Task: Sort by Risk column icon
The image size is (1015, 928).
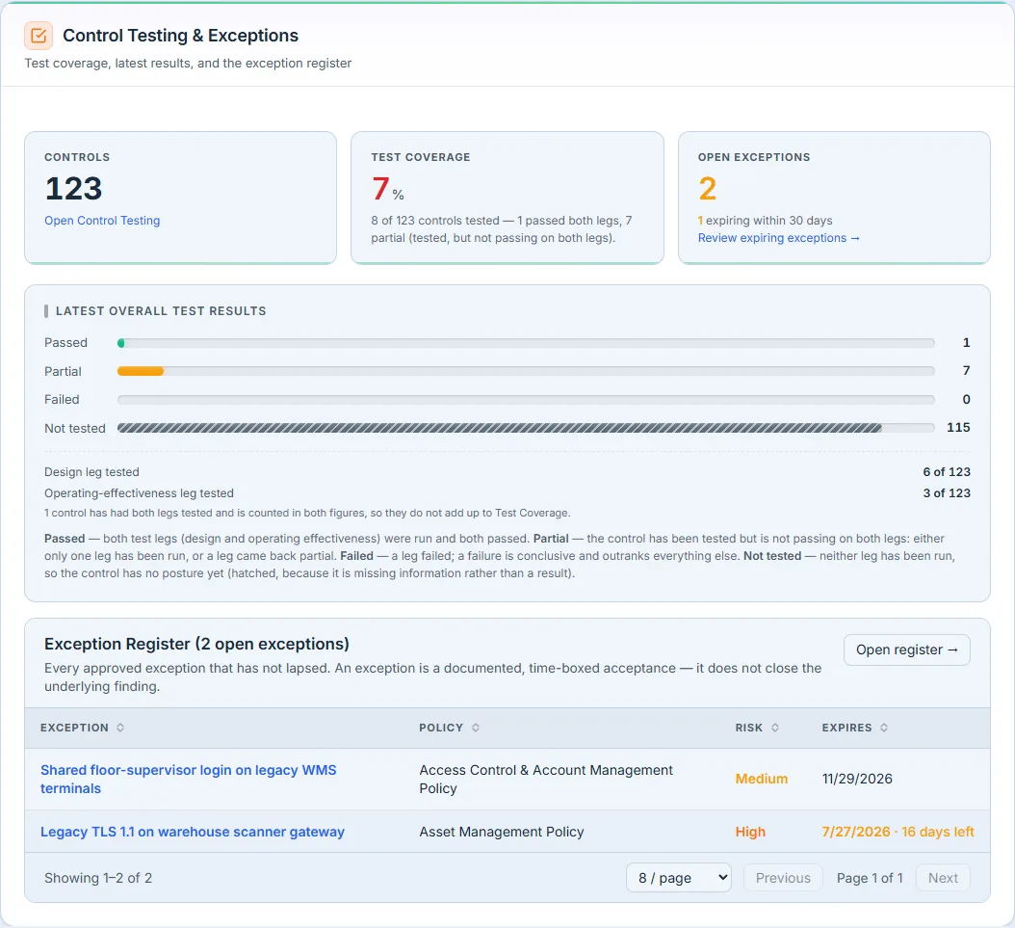Action: pos(775,728)
